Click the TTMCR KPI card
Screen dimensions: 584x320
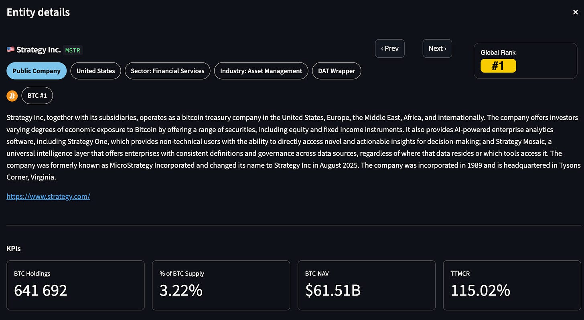[x=512, y=285]
